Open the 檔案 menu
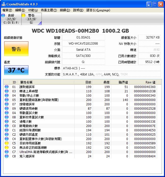165x177 pixels. (7, 10)
